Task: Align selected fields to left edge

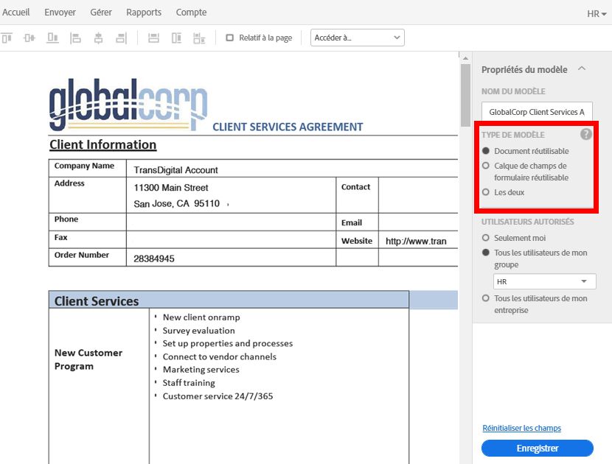Action: point(75,38)
